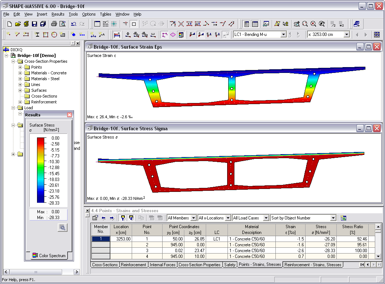This screenshot has height=284, width=385.
Task: Toggle the results display button with red-blue bars
Action: [x=117, y=34]
